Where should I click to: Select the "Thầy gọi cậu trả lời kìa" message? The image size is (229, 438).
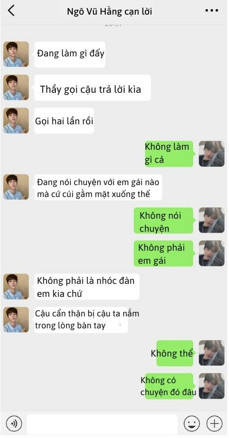pos(92,88)
